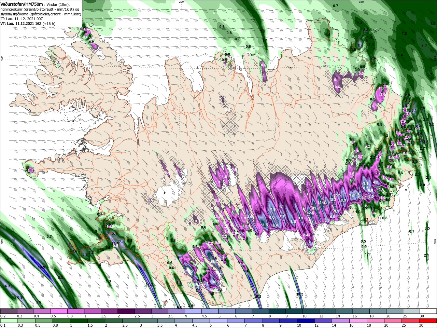This screenshot has width=437, height=328.
Task: Click the 0.1 label starting the rain scale
Action: pos(3,325)
